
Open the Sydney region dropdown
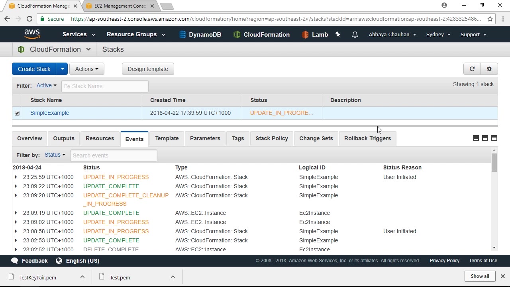click(x=438, y=35)
